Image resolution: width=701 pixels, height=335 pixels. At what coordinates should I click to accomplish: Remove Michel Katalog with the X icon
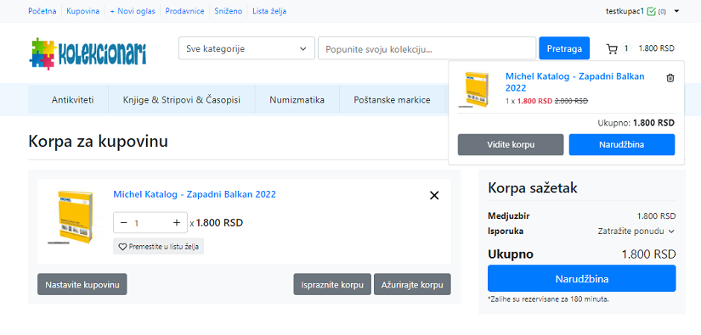pyautogui.click(x=434, y=195)
